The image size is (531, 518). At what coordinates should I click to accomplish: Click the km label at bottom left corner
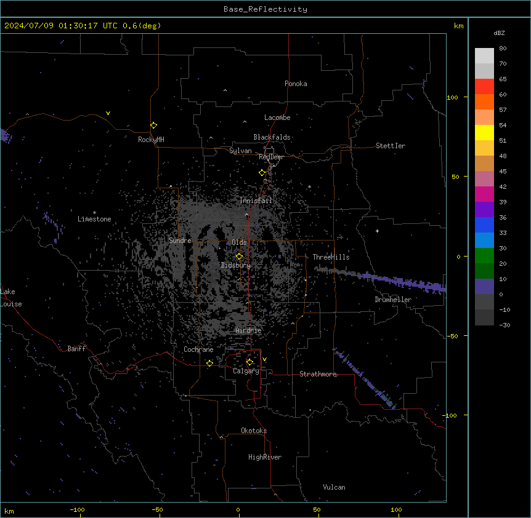click(x=9, y=511)
